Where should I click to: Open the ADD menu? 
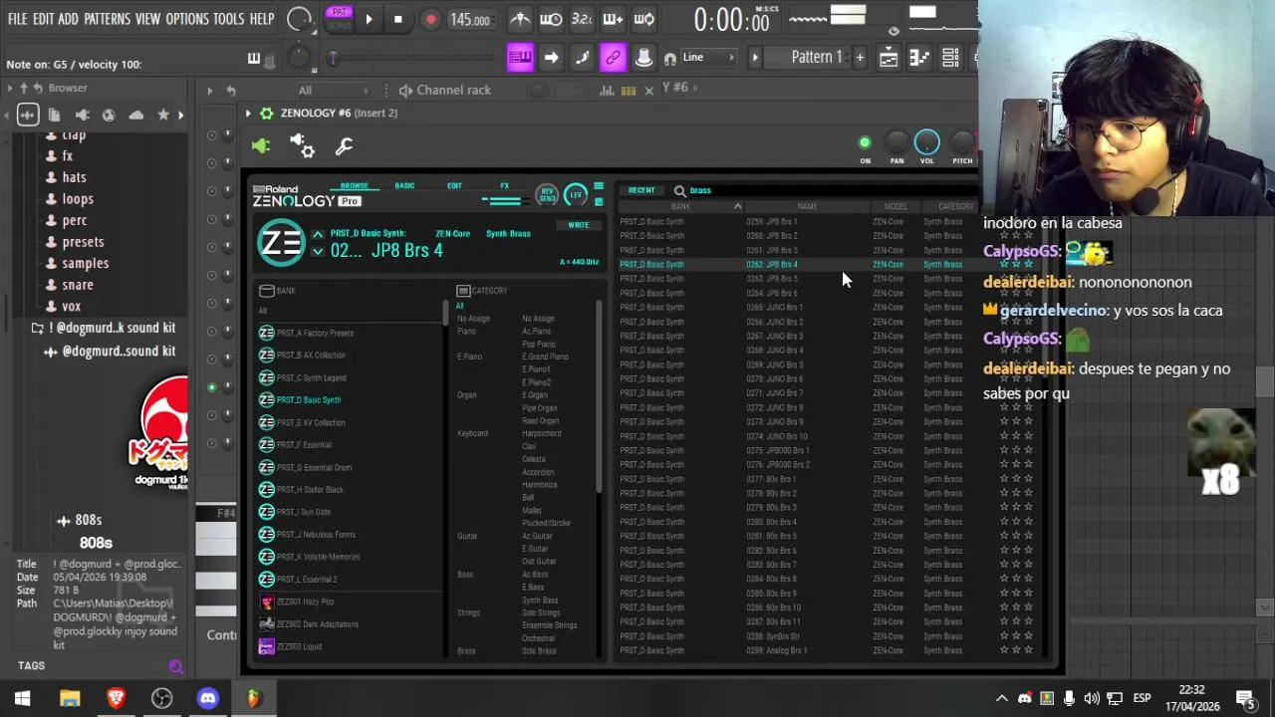(68, 19)
